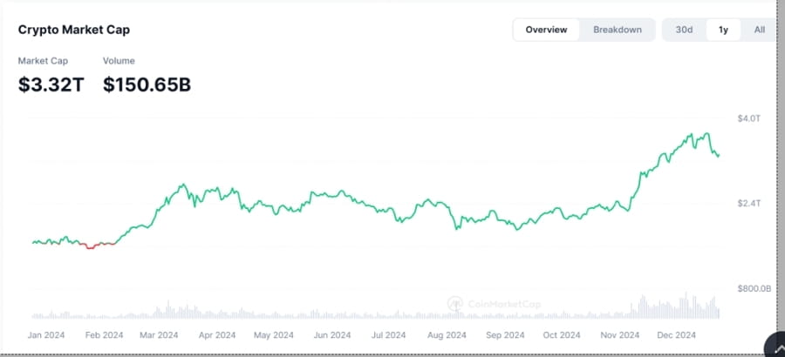This screenshot has width=785, height=357.
Task: Click the Jan 2024 axis label
Action: coord(47,334)
